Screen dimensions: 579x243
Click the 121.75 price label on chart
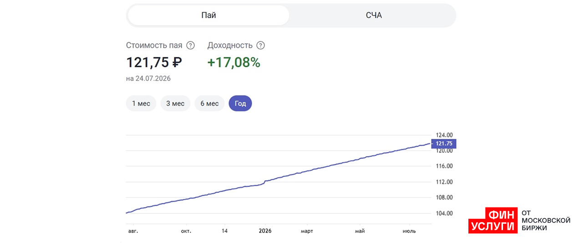(x=443, y=143)
